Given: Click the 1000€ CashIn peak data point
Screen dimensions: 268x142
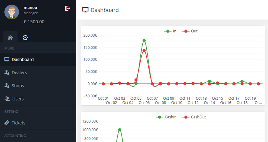Looking at the screenshot, I should [x=120, y=130].
